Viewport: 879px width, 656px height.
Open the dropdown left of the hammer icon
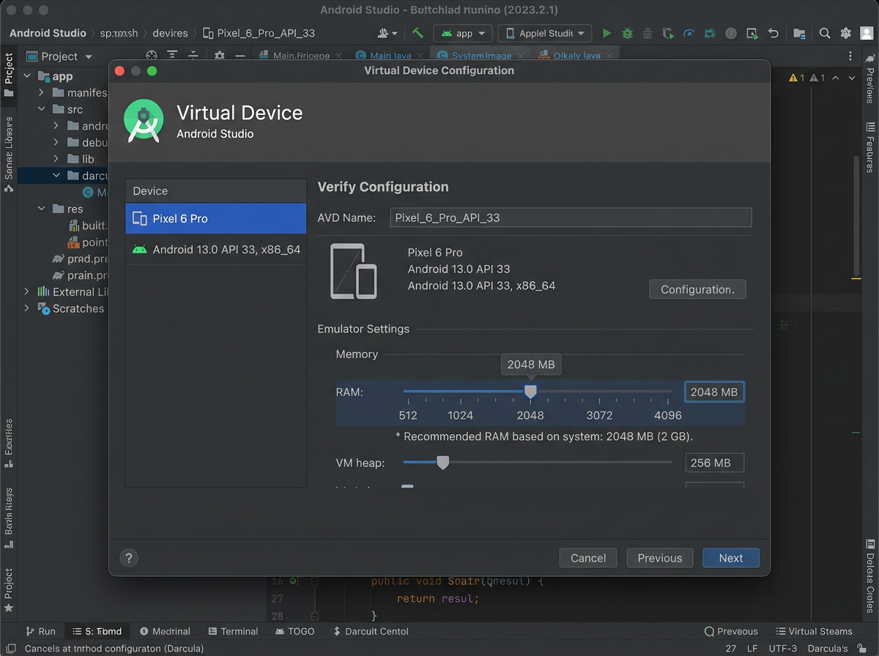click(x=387, y=33)
